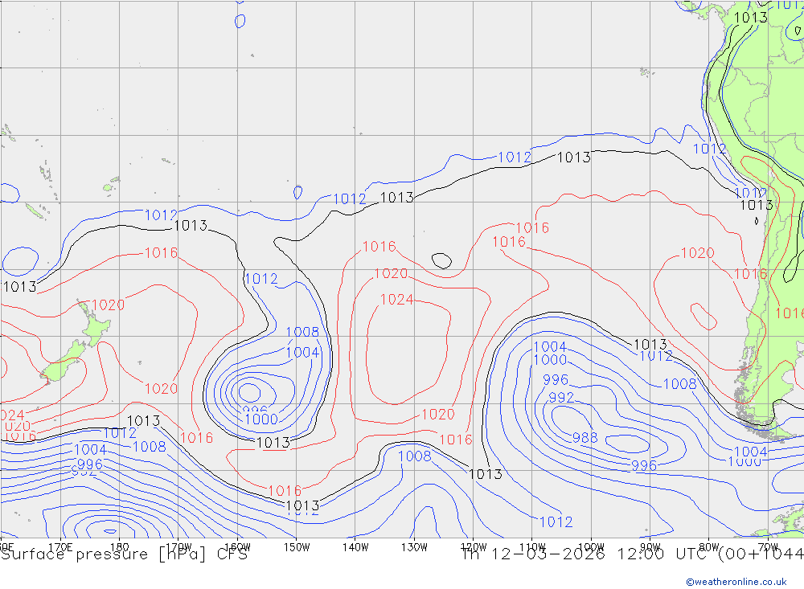This screenshot has width=804, height=589.
Task: Click the 130W longitude axis label
Action: [x=414, y=547]
